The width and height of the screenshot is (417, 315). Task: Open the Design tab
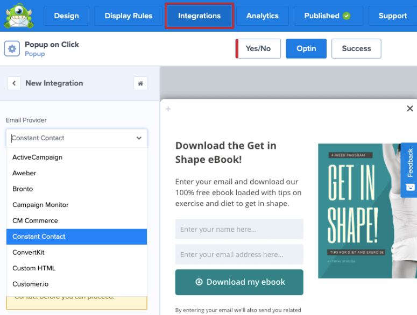pyautogui.click(x=67, y=16)
